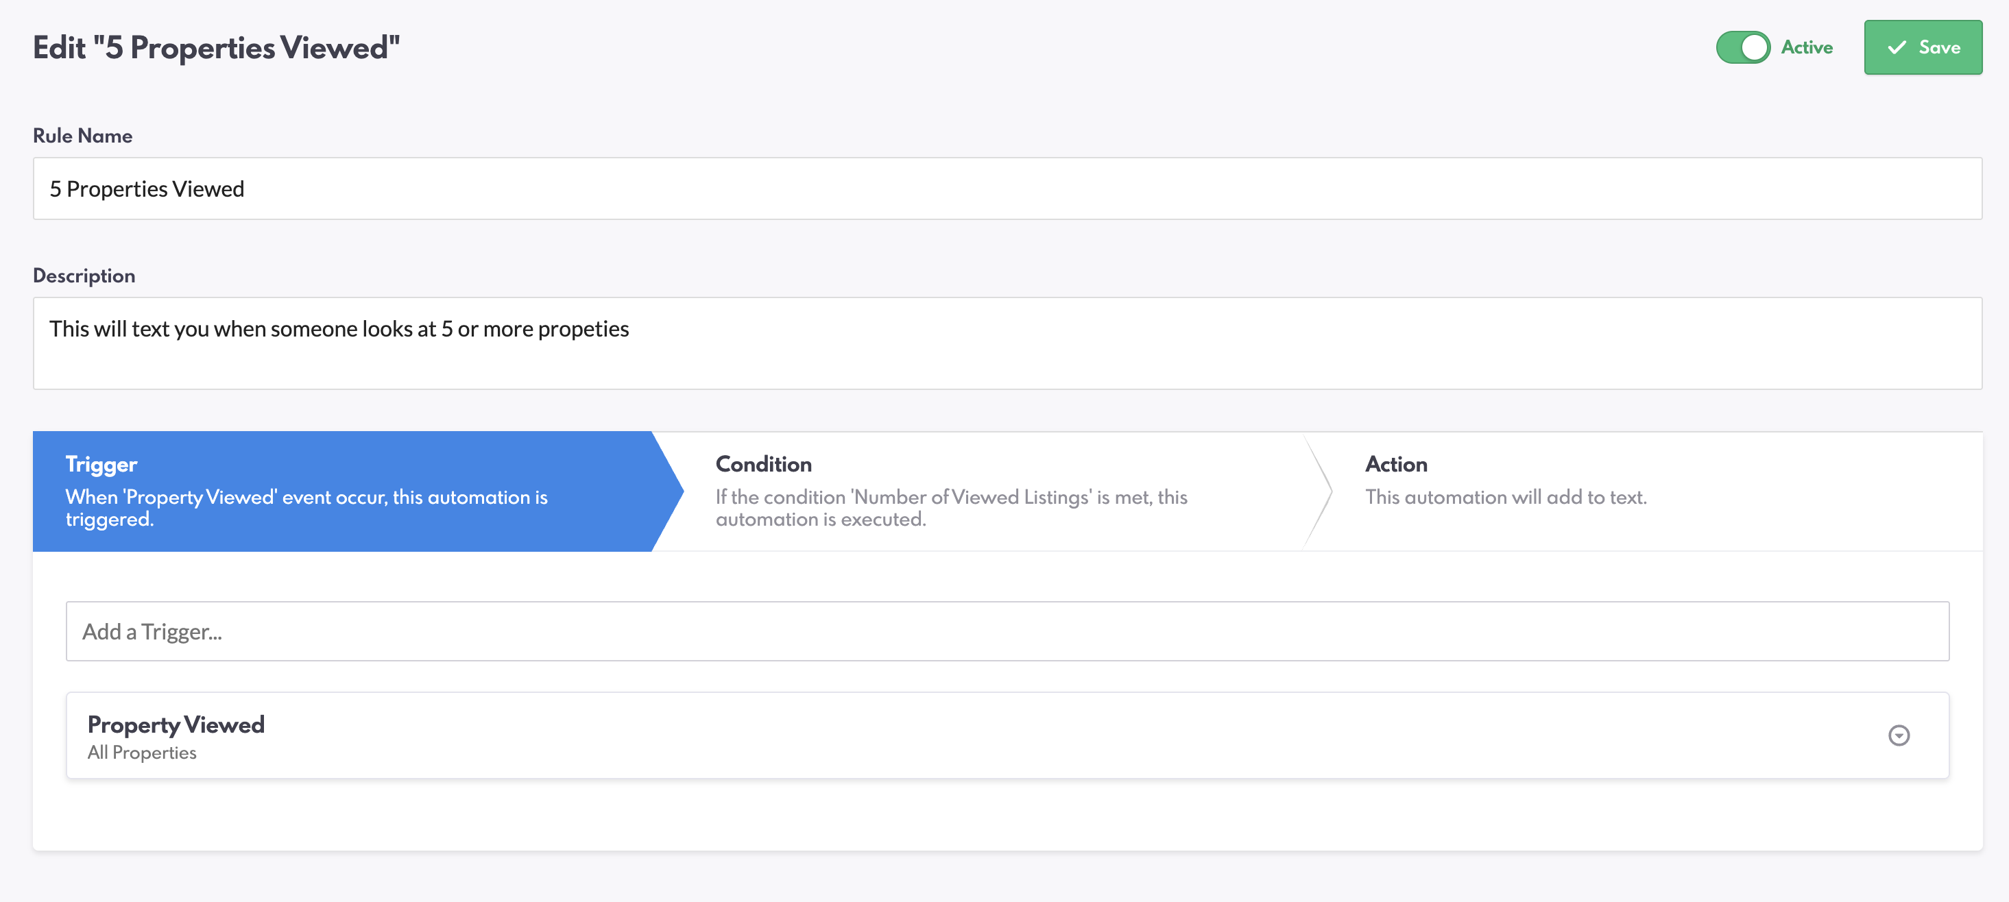Viewport: 2009px width, 902px height.
Task: Click the Description field label
Action: (84, 276)
